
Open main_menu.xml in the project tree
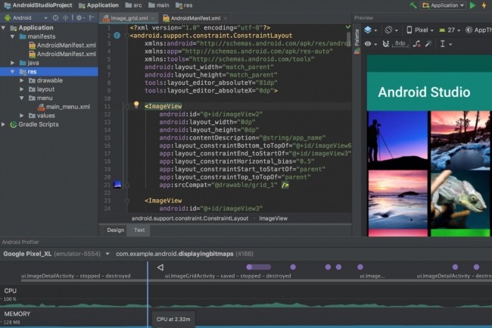[x=64, y=107]
